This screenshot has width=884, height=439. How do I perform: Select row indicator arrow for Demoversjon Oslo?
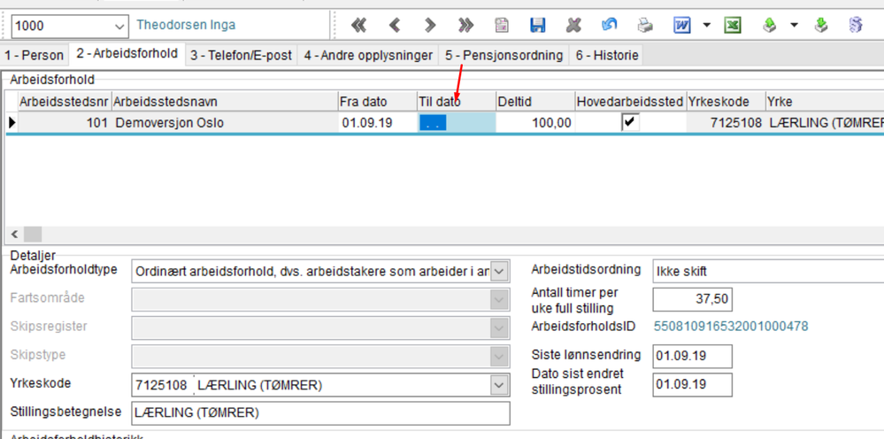click(x=12, y=122)
